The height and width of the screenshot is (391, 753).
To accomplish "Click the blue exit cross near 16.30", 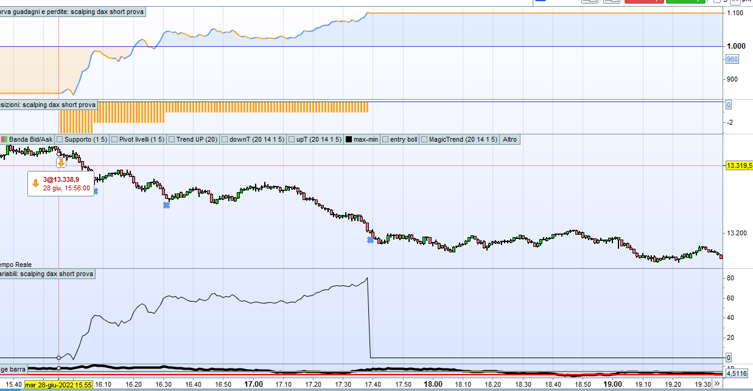I will (x=166, y=206).
